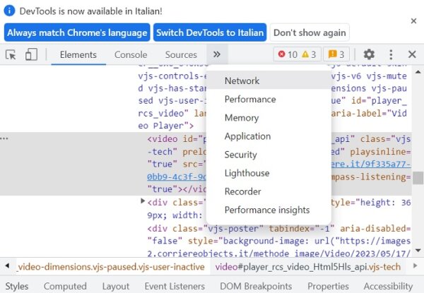Open the Styles pane tab
The image size is (424, 293).
17,286
